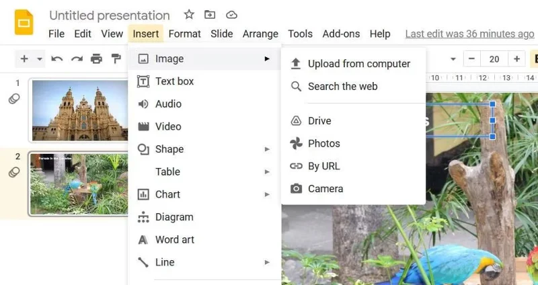Expand the Shape submenu
Viewport: 538px width, 285px height.
(205, 149)
